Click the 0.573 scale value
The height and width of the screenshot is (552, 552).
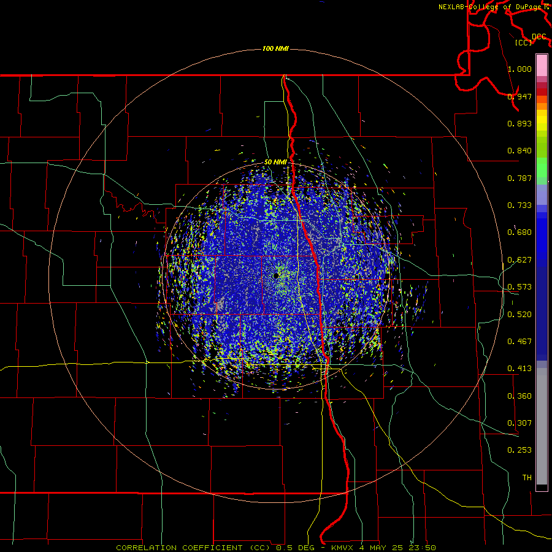(519, 287)
